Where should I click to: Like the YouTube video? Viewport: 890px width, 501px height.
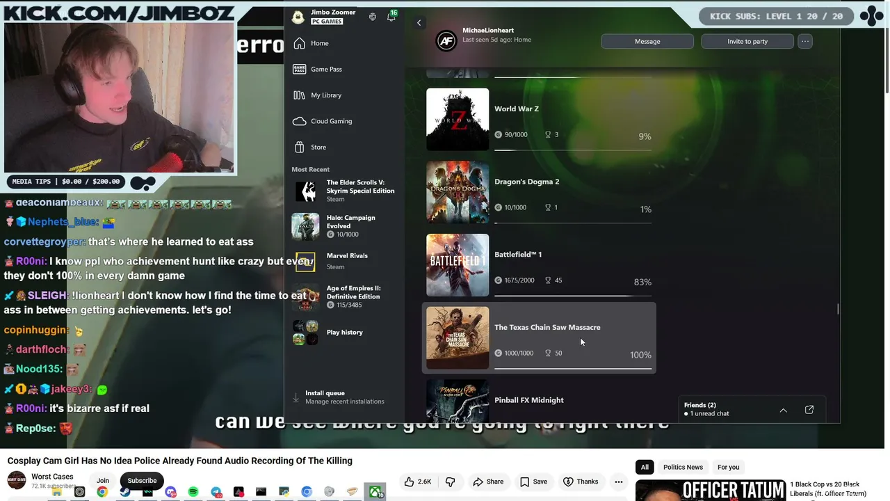pos(418,482)
